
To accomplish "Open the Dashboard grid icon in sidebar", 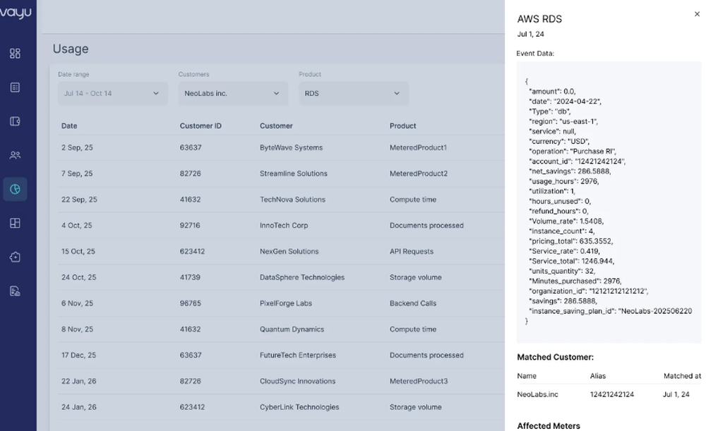I will click(16, 52).
